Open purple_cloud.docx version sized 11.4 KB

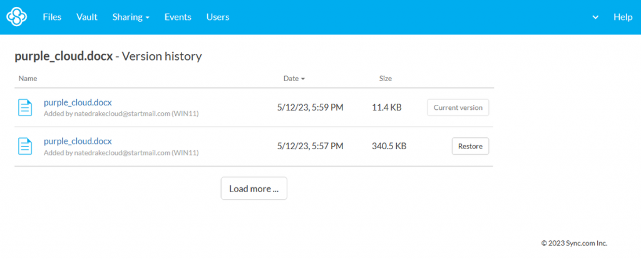(78, 102)
